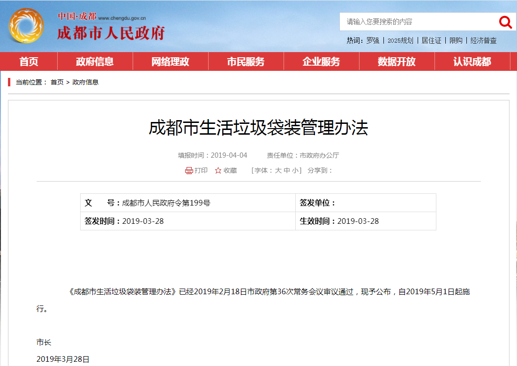This screenshot has width=517, height=366.
Task: Click the star icon beside 收藏
Action: [x=218, y=171]
